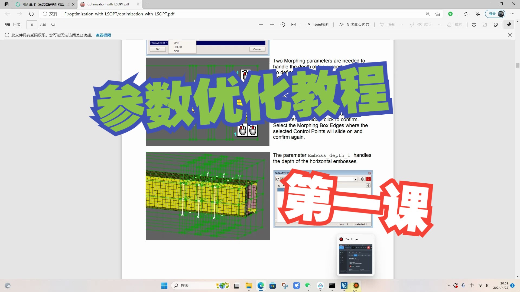Open a new browser tab
This screenshot has height=292, width=520.
pos(147,4)
